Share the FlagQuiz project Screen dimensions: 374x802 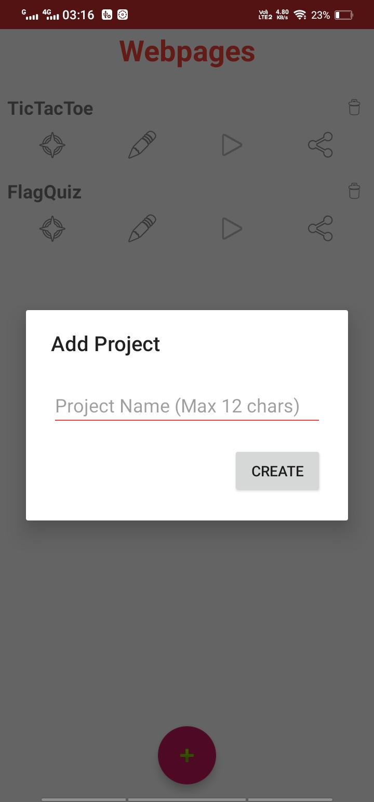320,229
